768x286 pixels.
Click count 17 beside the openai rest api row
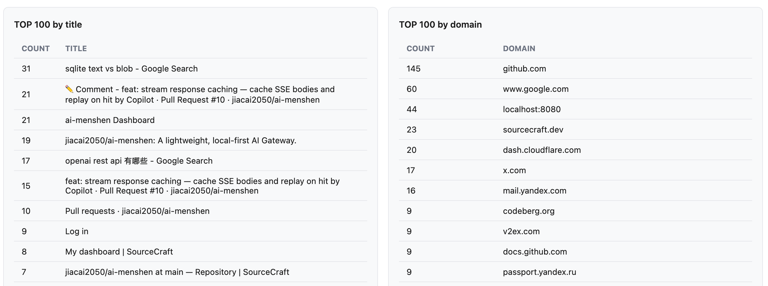click(x=26, y=161)
